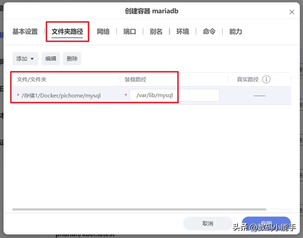Click the 应用 button
The width and height of the screenshot is (303, 238).
[x=266, y=224]
